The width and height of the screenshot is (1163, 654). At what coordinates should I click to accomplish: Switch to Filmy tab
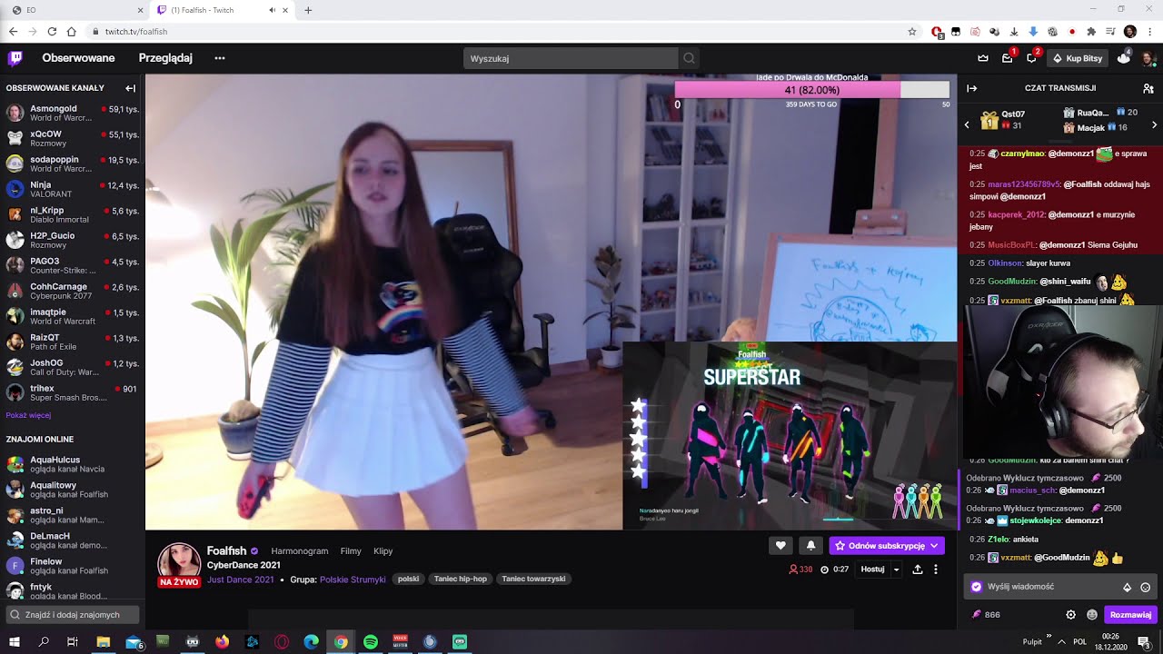[351, 551]
